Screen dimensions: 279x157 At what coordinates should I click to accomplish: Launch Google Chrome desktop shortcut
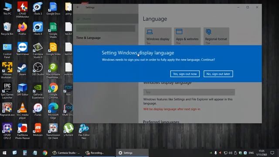point(53,91)
